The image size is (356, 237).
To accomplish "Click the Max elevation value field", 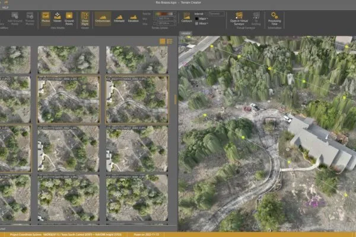I will (166, 18).
